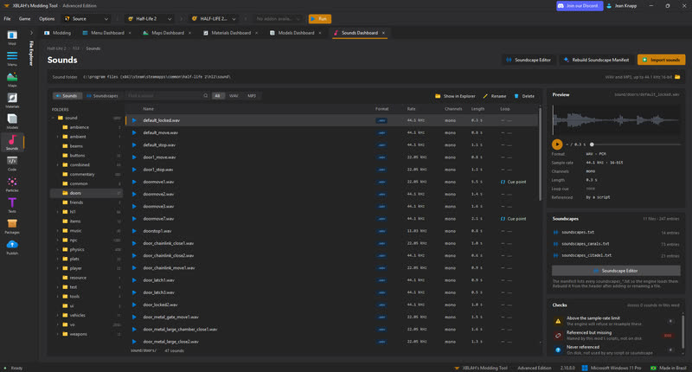Open the HALF-LIFE 2 mod dropdown
This screenshot has width=692, height=372.
[214, 19]
